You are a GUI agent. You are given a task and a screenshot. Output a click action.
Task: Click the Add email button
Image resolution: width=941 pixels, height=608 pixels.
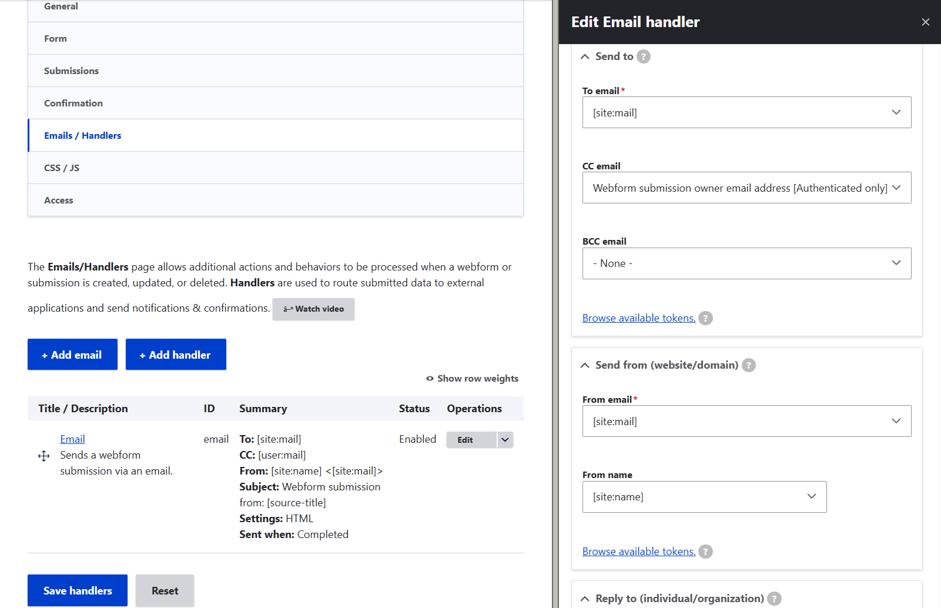coord(72,355)
